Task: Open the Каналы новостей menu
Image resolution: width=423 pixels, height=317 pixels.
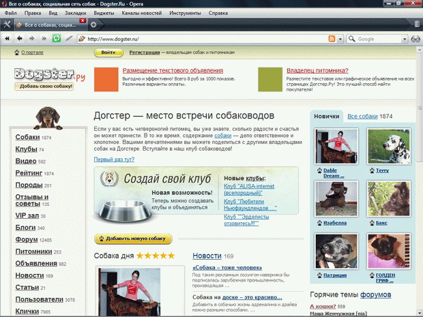Action: tap(142, 13)
